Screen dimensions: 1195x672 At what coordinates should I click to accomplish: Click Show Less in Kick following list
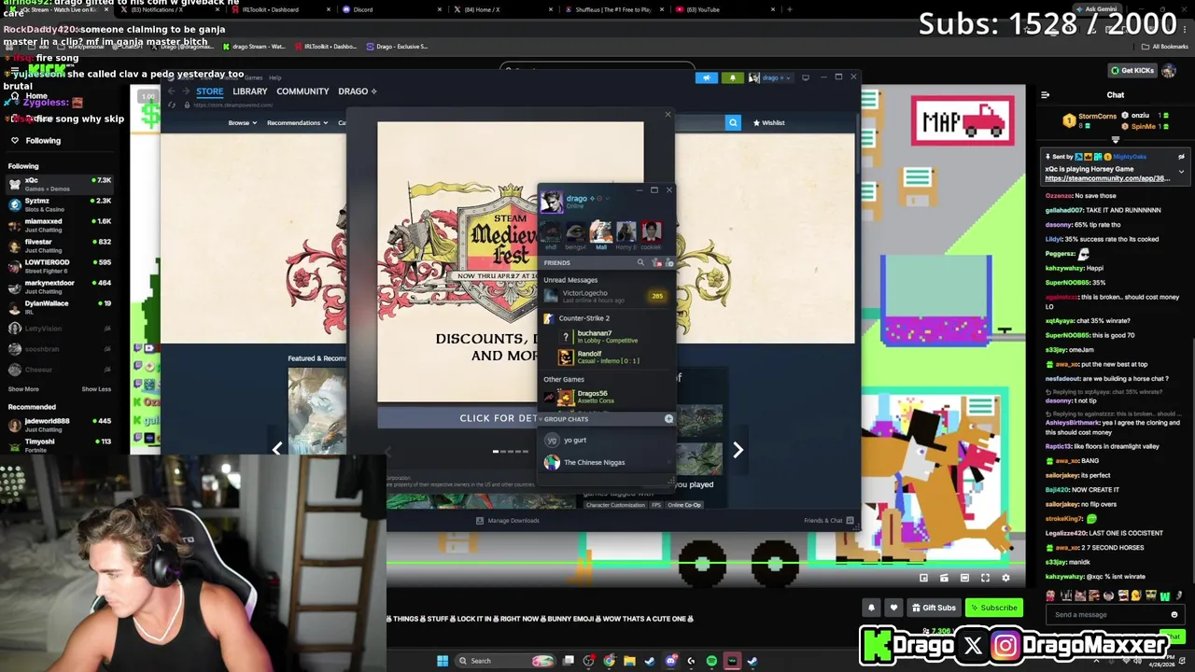coord(96,389)
